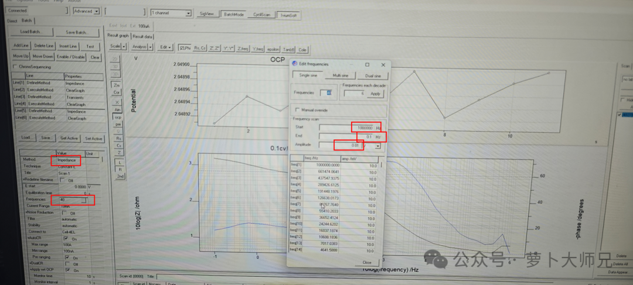Click the Load Batch button

click(x=30, y=32)
